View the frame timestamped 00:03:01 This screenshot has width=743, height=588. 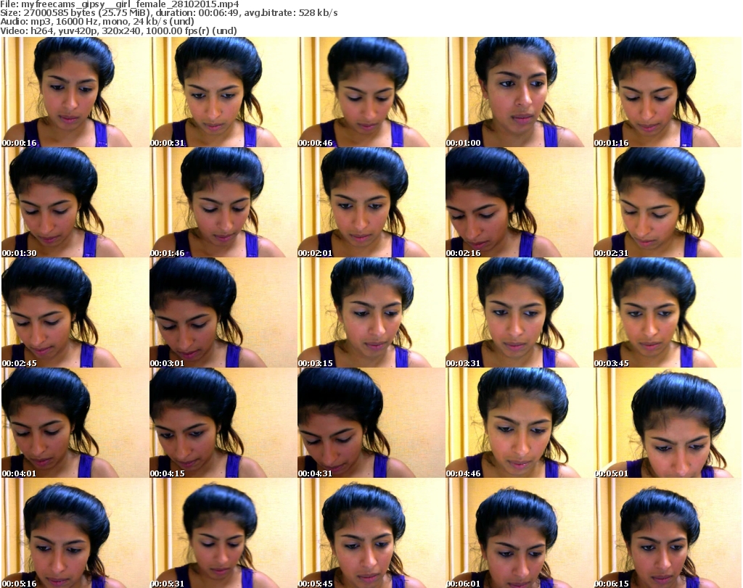click(223, 312)
